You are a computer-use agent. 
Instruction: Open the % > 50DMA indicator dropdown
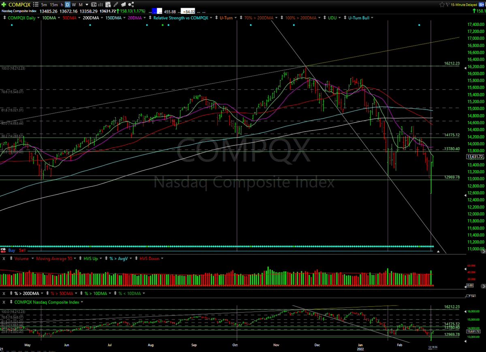(76, 293)
